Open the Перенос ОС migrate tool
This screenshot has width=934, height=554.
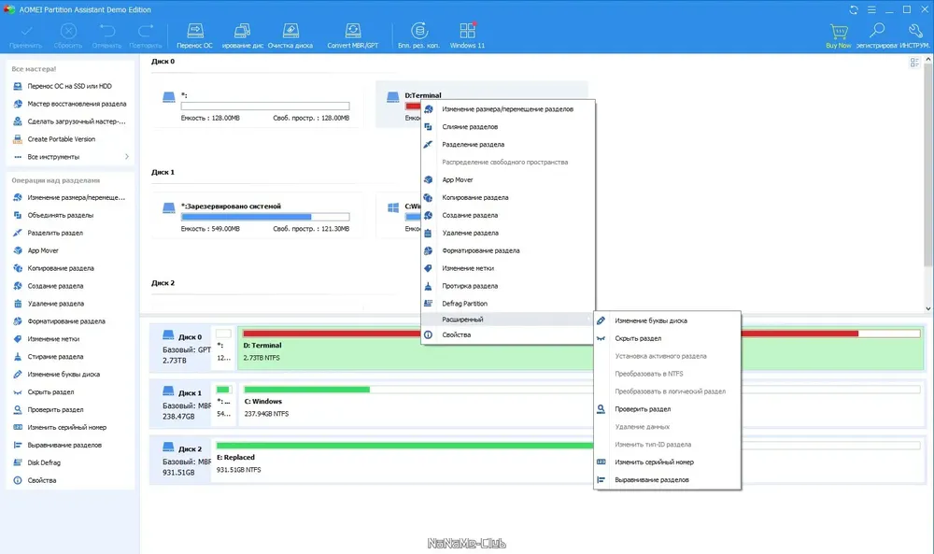point(195,36)
